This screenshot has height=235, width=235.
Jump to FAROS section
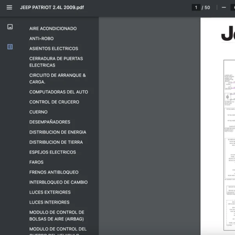pos(36,162)
